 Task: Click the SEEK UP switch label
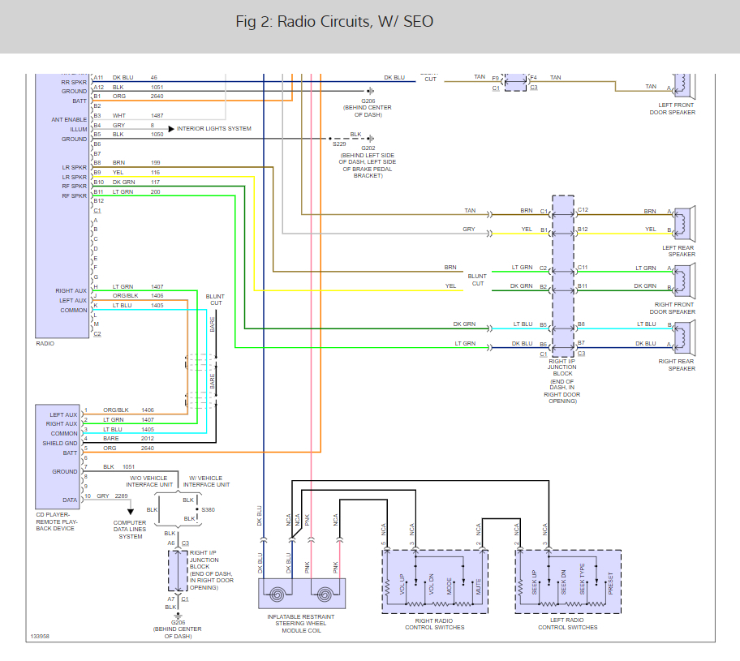tap(533, 582)
